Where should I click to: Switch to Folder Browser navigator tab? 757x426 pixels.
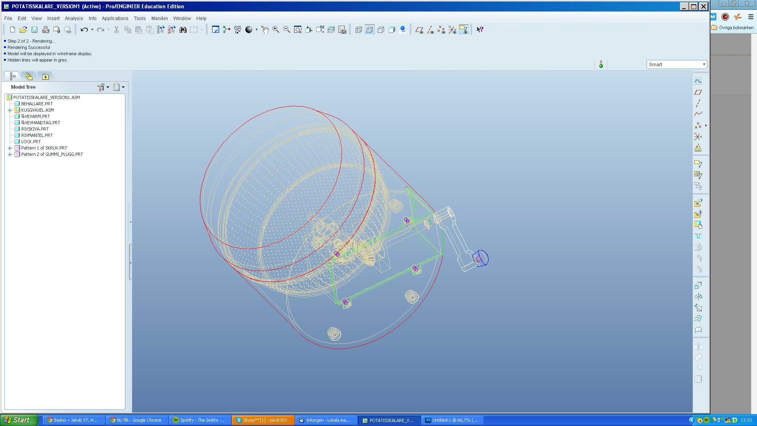[x=29, y=77]
